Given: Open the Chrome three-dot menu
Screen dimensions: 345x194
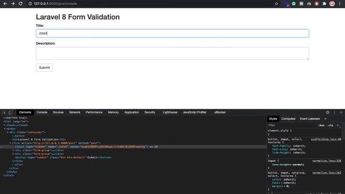Looking at the screenshot, I should point(340,4).
